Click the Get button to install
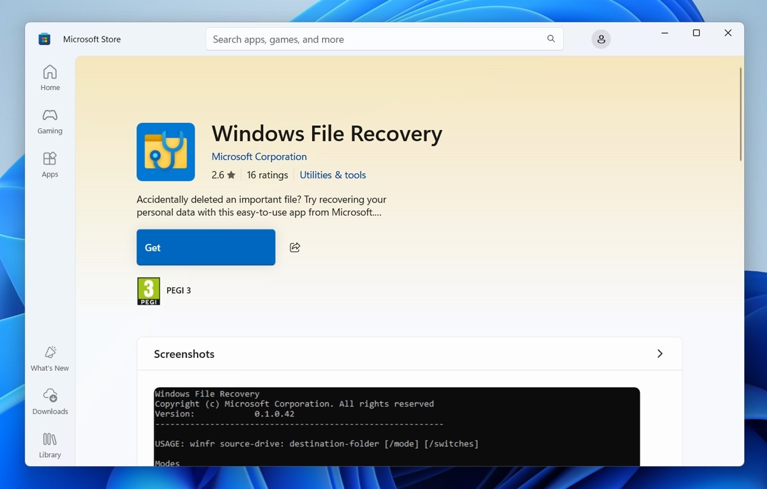This screenshot has height=489, width=767. 206,247
